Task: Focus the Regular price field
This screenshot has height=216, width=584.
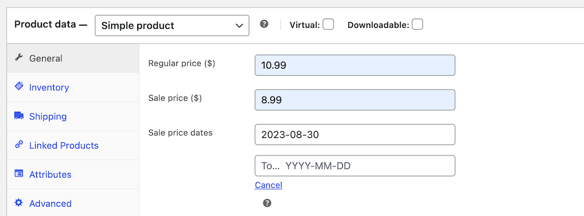Action: point(355,65)
